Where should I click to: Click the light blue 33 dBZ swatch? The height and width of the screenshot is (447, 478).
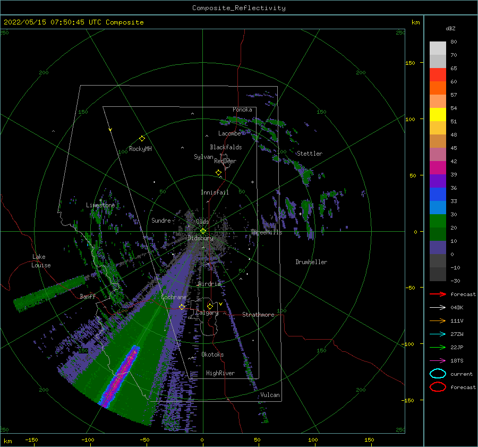point(438,207)
